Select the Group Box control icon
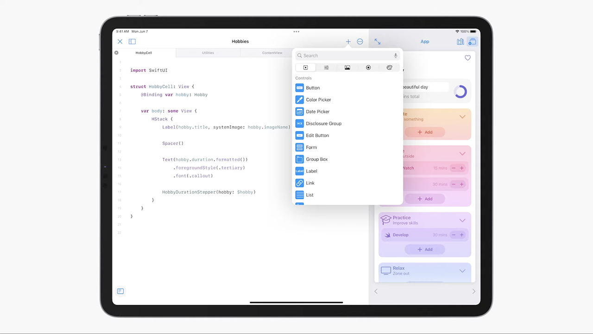Image resolution: width=593 pixels, height=334 pixels. (x=300, y=159)
